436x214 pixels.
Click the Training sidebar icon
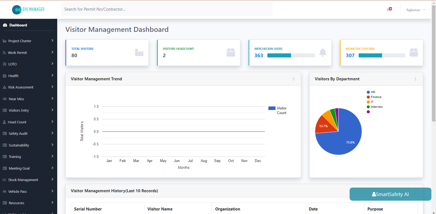5,157
